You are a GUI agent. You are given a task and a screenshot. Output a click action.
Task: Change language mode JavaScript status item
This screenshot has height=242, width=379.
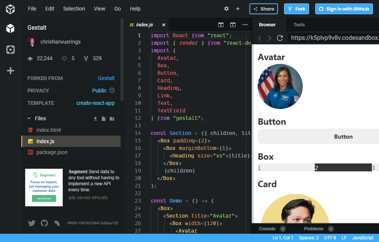pos(363,238)
